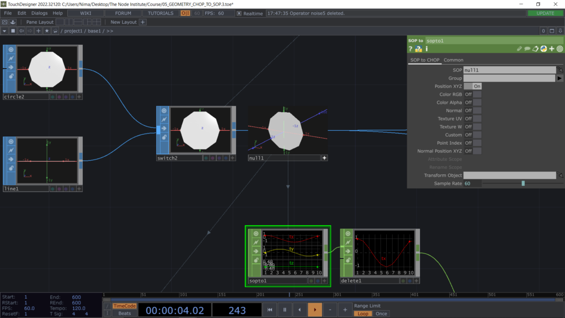Jump to timeline start with rewind button
The width and height of the screenshot is (565, 318).
point(269,310)
